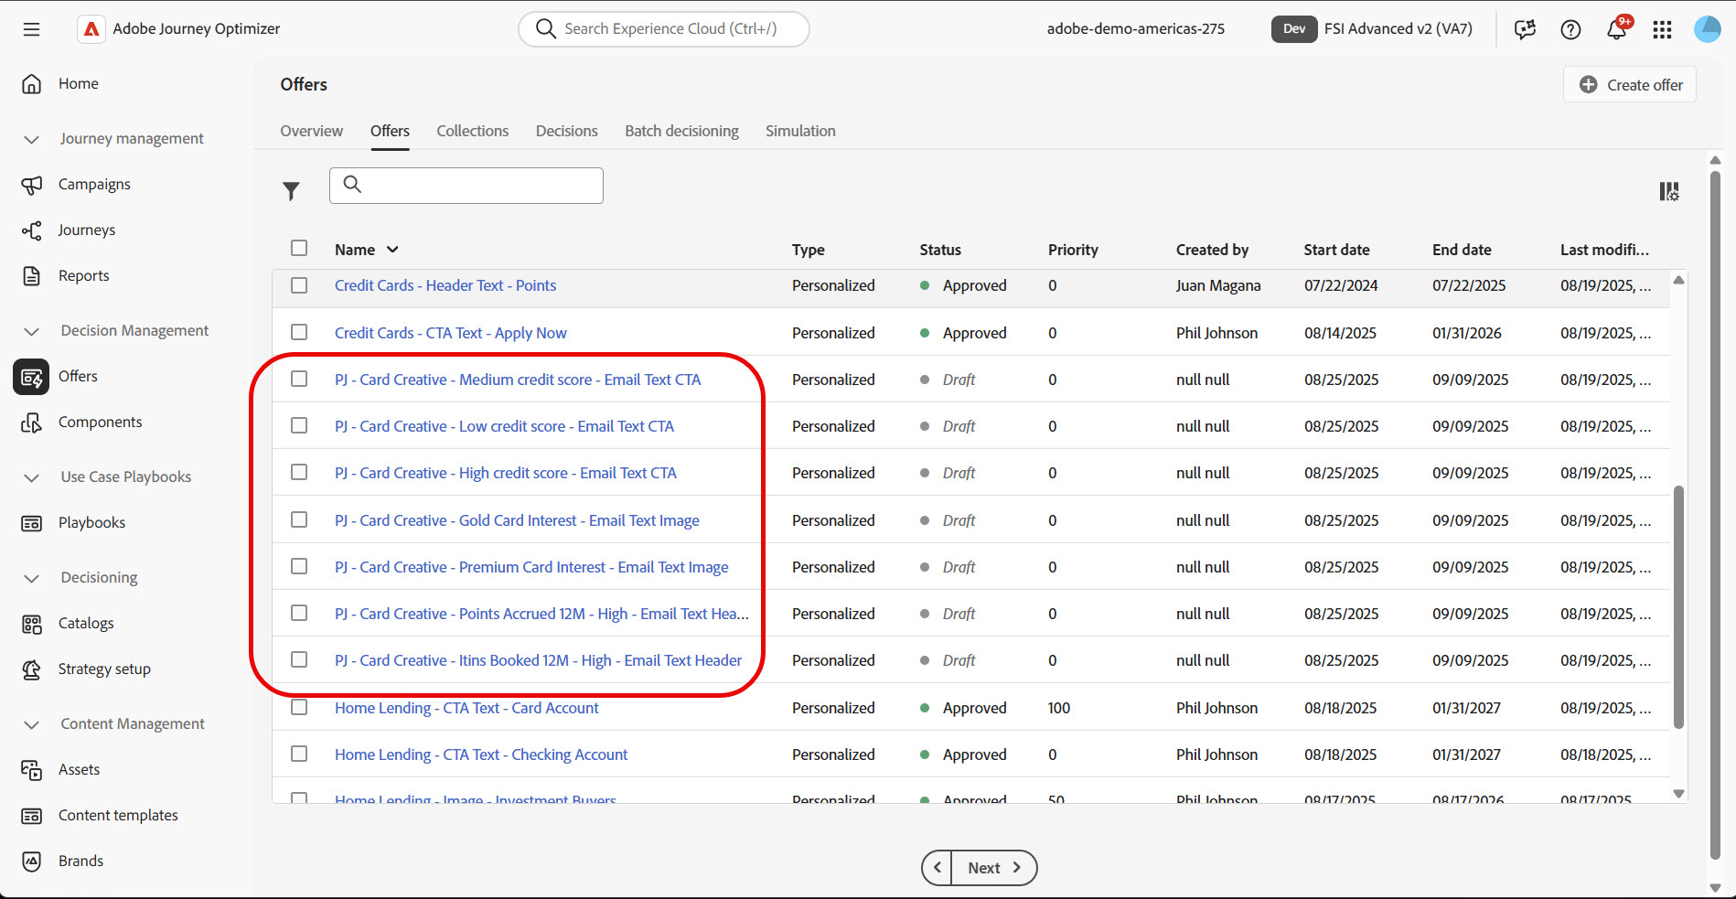The height and width of the screenshot is (899, 1736).
Task: Switch to the Batch decisioning tab
Action: 681,131
